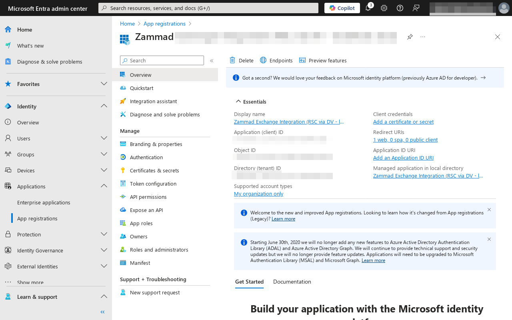The image size is (512, 320).
Task: Click Add an Application ID URI
Action: (403, 158)
